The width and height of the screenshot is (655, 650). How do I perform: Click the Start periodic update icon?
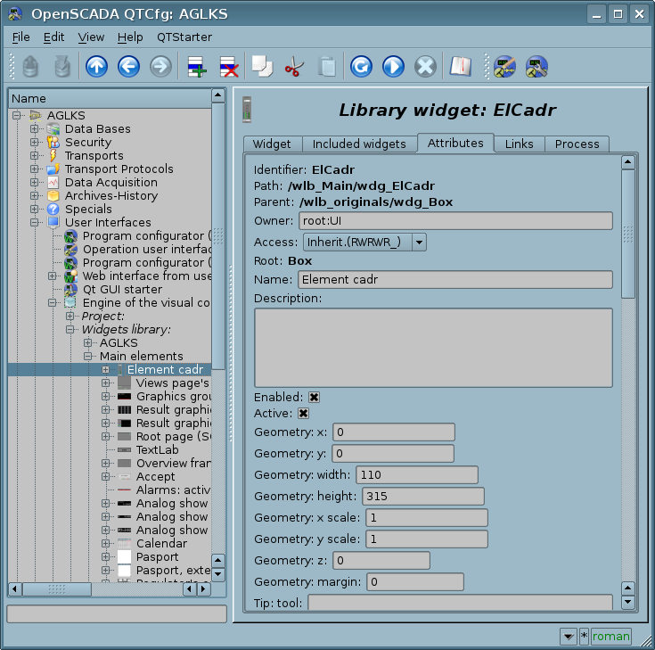393,66
